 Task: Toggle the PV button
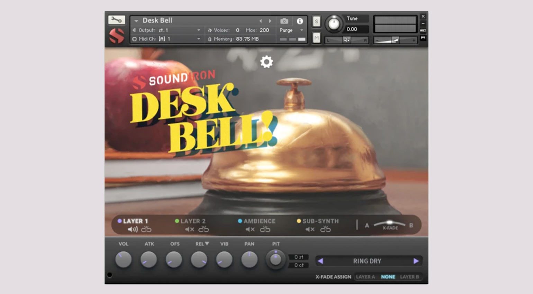coord(423,38)
